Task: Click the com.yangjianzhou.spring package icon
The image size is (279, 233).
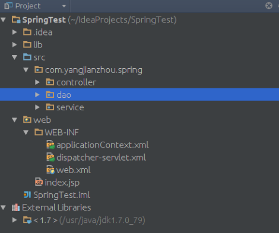Action: tap(39, 69)
